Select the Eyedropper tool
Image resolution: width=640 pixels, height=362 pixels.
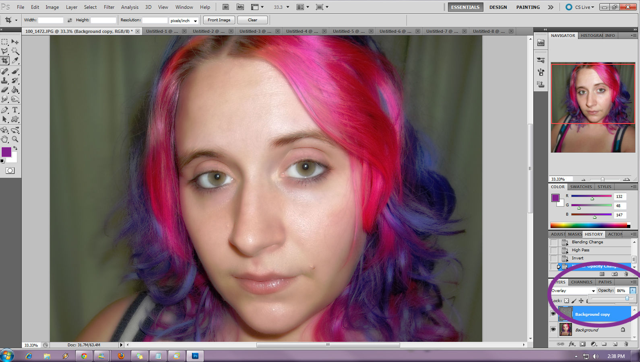point(15,61)
